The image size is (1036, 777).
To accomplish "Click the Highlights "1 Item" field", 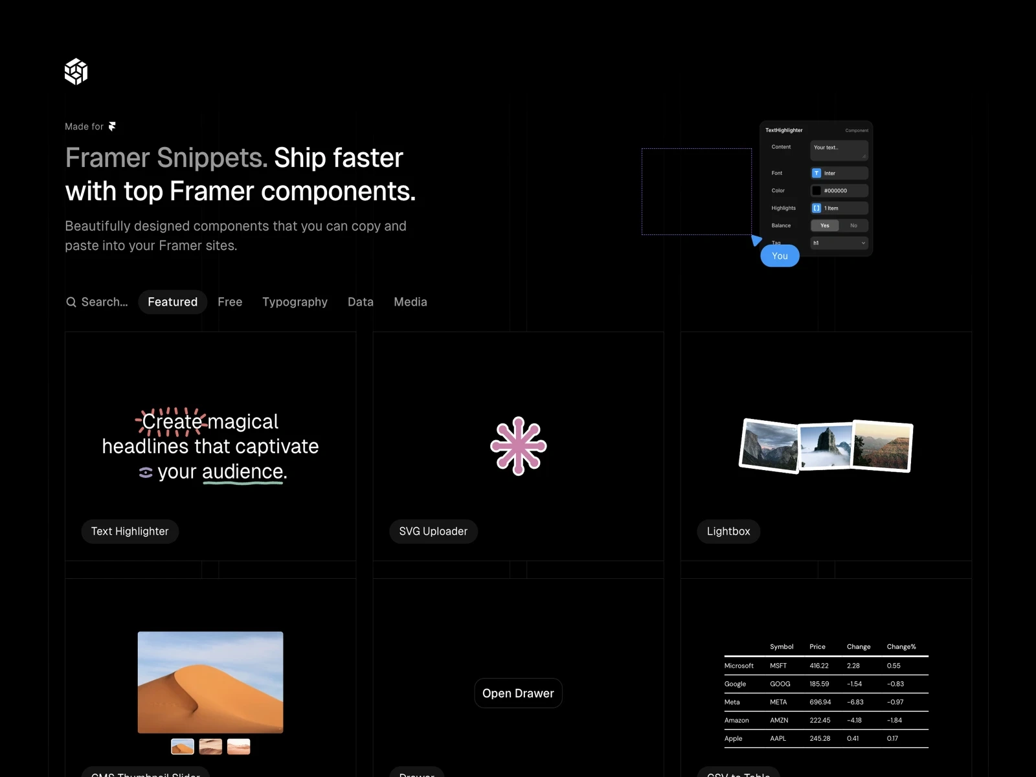I will (839, 208).
